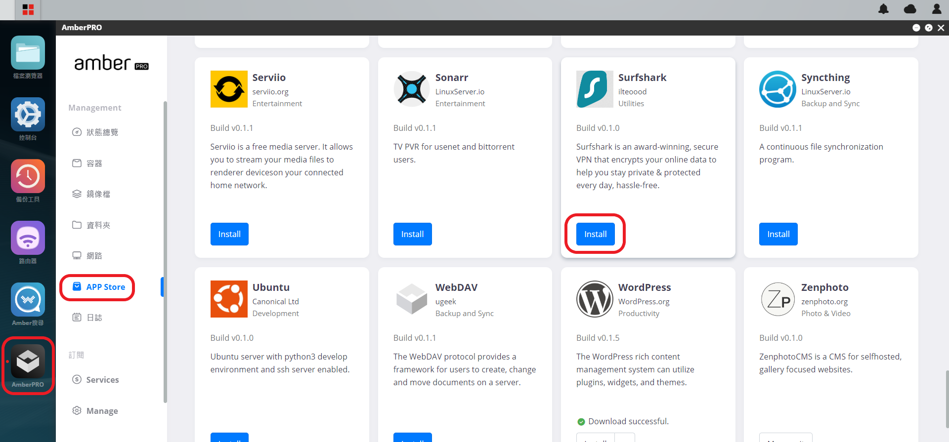Click the Surfshark app logo
949x442 pixels.
click(x=595, y=89)
